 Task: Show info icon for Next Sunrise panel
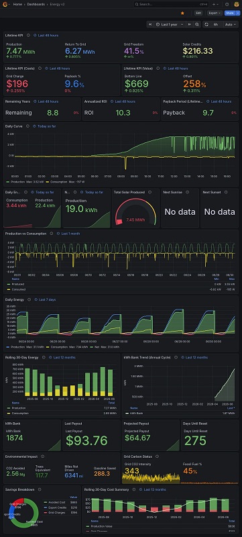187,192
